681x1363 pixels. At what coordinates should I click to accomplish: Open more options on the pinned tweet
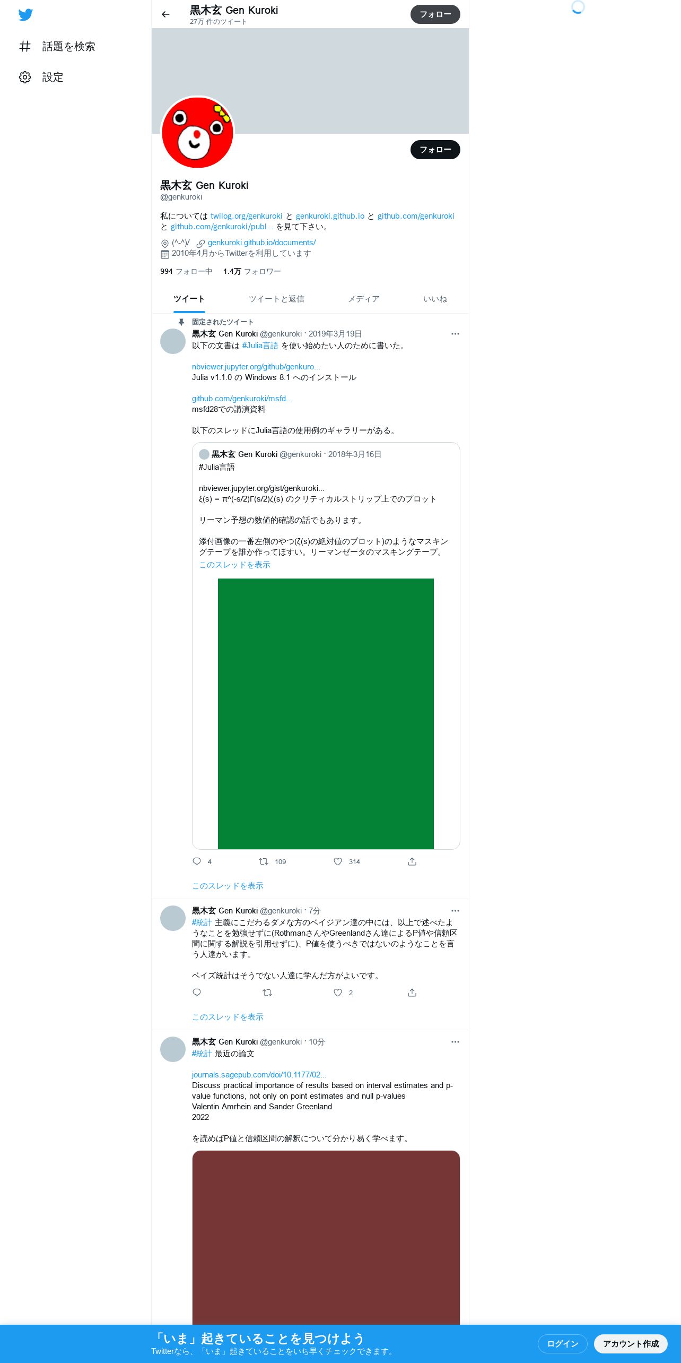pyautogui.click(x=455, y=334)
